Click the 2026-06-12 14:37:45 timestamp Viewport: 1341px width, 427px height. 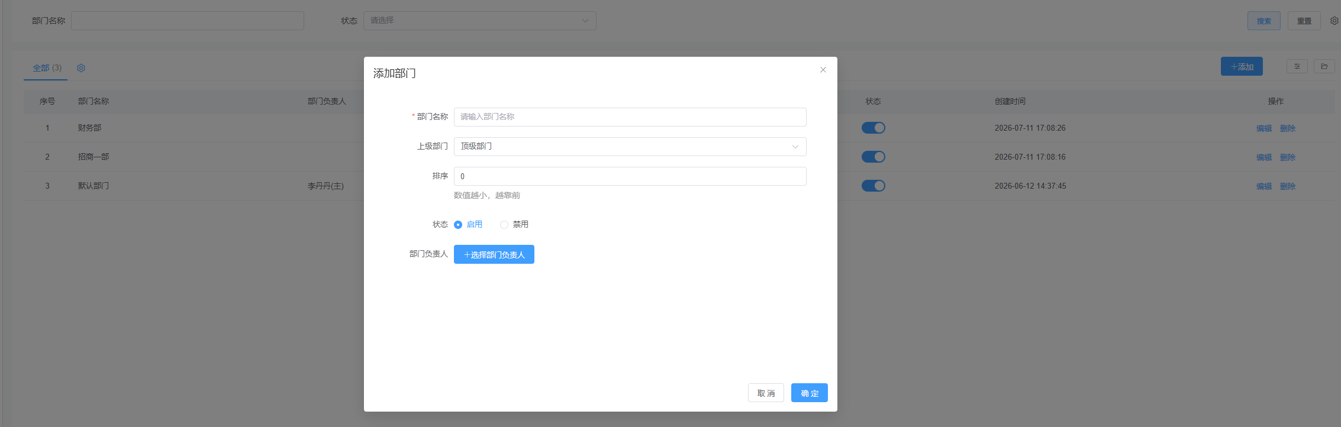click(x=1030, y=186)
